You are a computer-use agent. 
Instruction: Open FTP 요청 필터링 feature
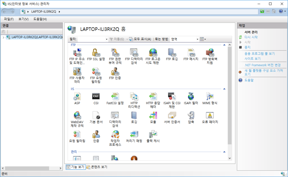click(96, 75)
